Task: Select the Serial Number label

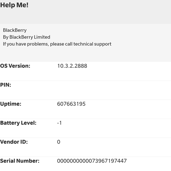Action: click(x=20, y=161)
